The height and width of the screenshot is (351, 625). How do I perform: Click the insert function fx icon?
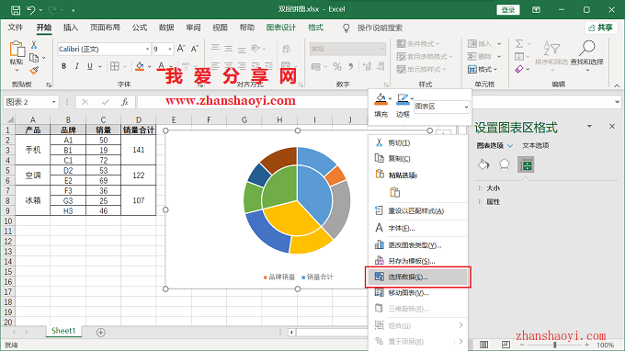pyautogui.click(x=125, y=102)
